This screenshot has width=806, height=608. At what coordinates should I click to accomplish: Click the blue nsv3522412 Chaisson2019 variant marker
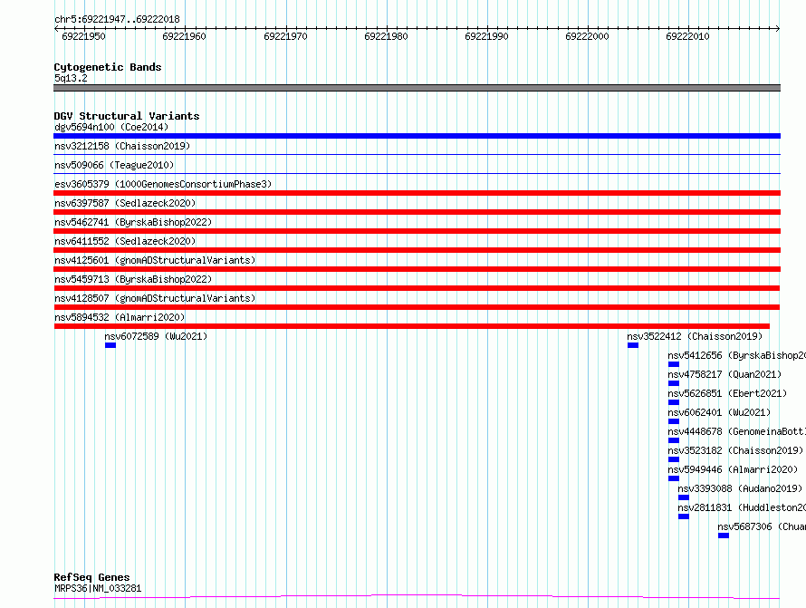pos(633,345)
